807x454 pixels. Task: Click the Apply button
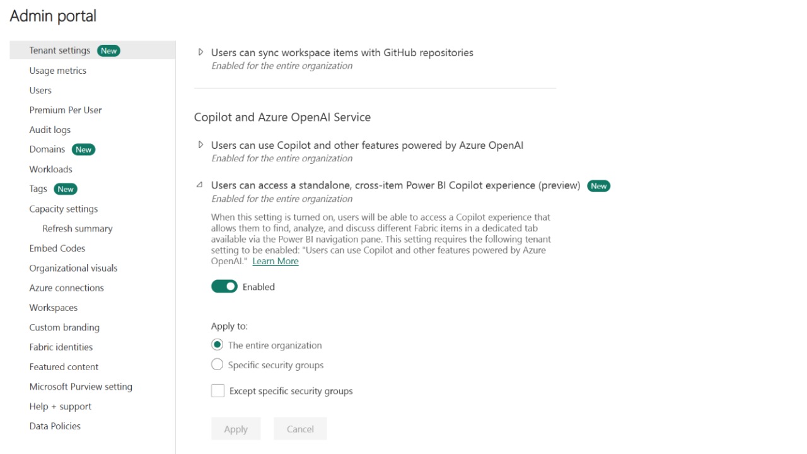(236, 428)
